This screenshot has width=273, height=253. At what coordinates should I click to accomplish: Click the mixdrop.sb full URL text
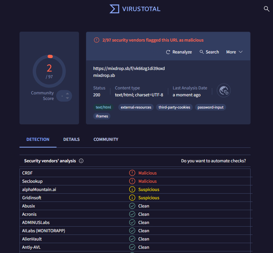coord(129,69)
